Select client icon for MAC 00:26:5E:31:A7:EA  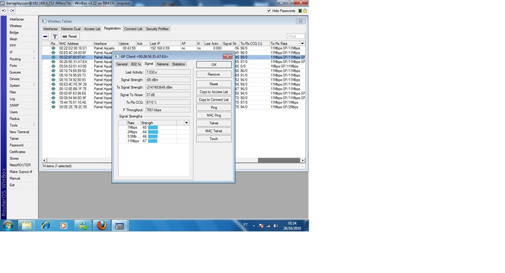[53, 61]
